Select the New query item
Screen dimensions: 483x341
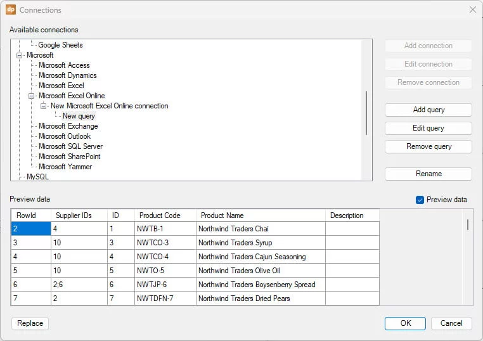point(79,116)
